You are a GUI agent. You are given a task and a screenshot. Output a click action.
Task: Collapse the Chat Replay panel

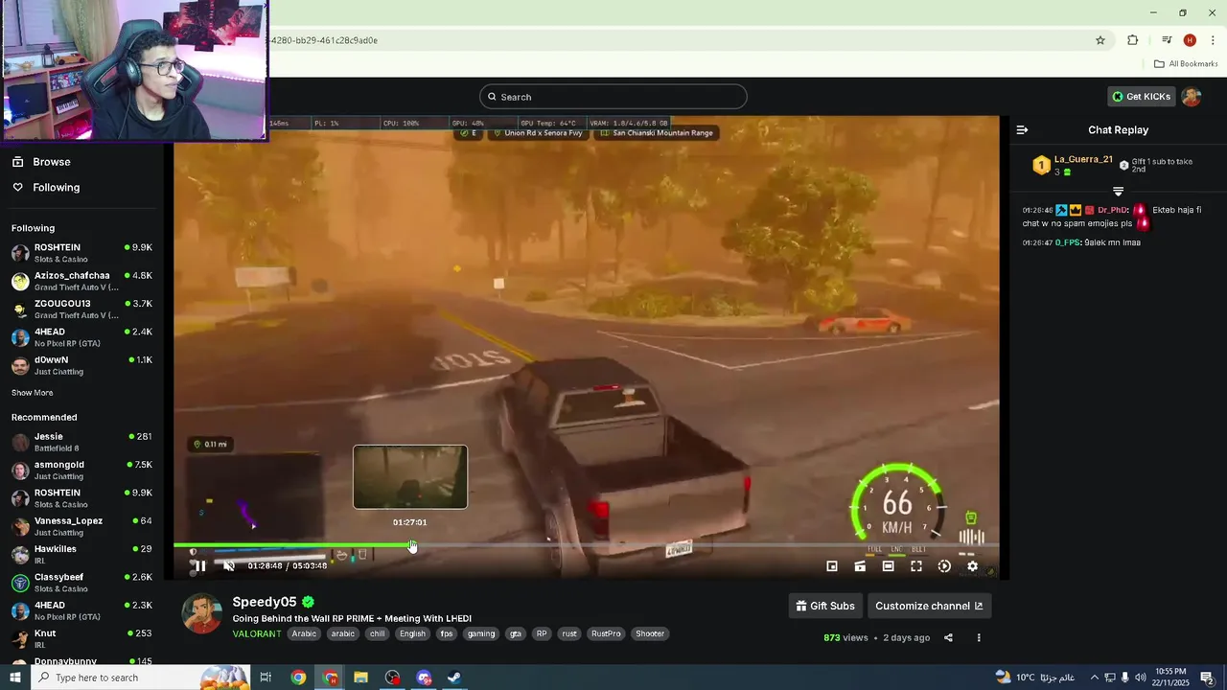(x=1022, y=129)
